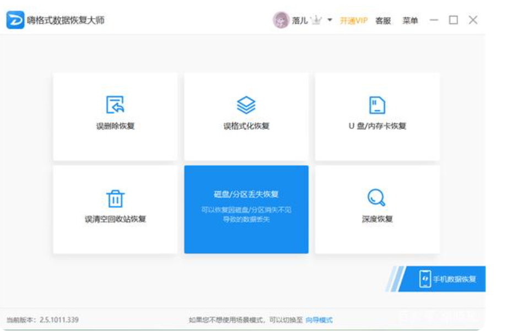Click the 开通VIP upgrade link
512x331 pixels.
tap(353, 20)
